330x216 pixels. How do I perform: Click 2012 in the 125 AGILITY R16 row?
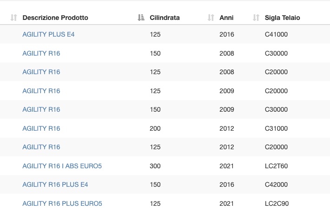[x=227, y=147]
